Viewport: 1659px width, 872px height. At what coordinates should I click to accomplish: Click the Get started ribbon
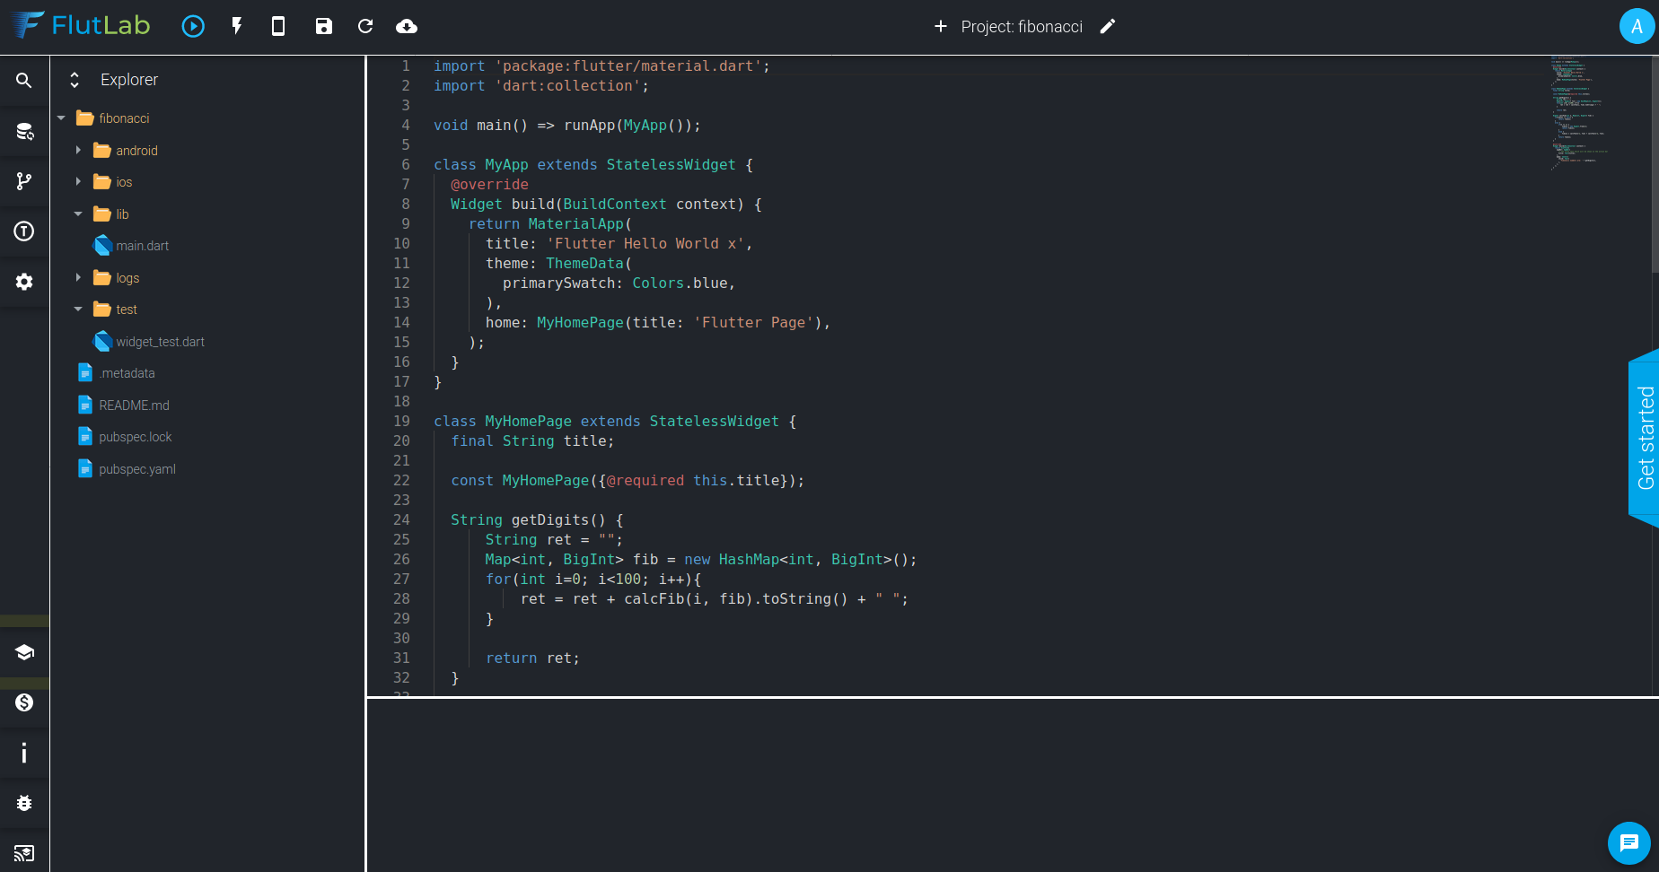(1645, 440)
